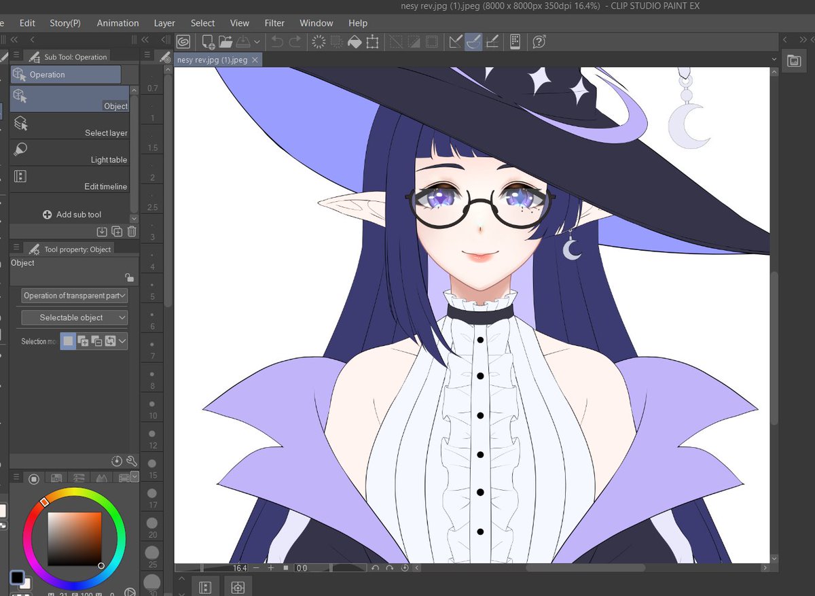Click the Save icon in command bar
Screen dimensions: 815x596
coord(243,41)
